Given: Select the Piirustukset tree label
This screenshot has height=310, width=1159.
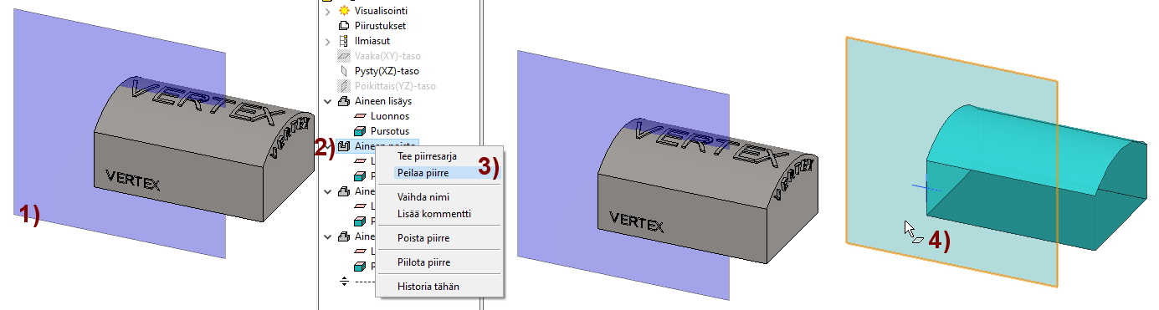Looking at the screenshot, I should point(380,26).
